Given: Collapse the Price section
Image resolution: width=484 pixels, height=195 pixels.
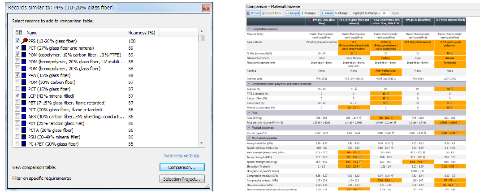Looking at the screenshot, I should tap(249, 113).
